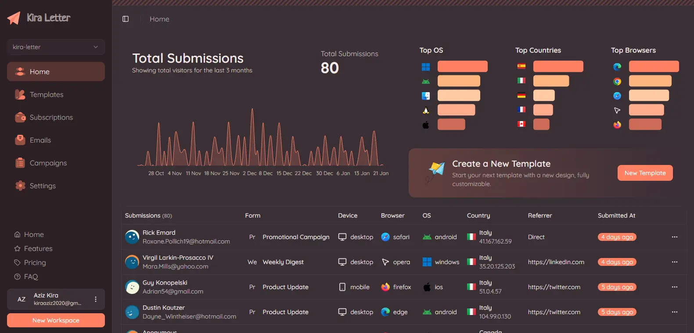Click the Spain flag in Top Countries

tap(521, 67)
